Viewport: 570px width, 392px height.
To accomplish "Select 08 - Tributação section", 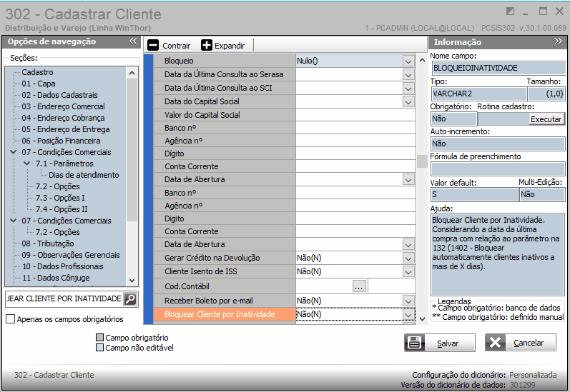I will pos(48,243).
